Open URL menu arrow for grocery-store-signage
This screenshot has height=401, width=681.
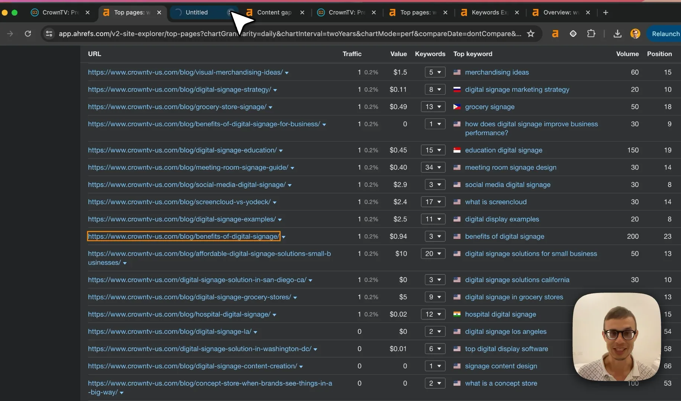point(270,107)
